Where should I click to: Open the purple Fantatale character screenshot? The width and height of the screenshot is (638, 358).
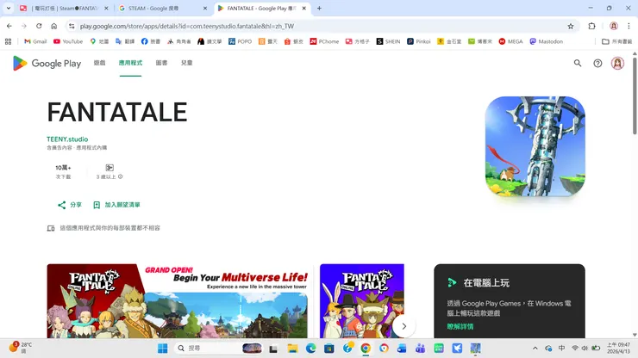(x=362, y=300)
